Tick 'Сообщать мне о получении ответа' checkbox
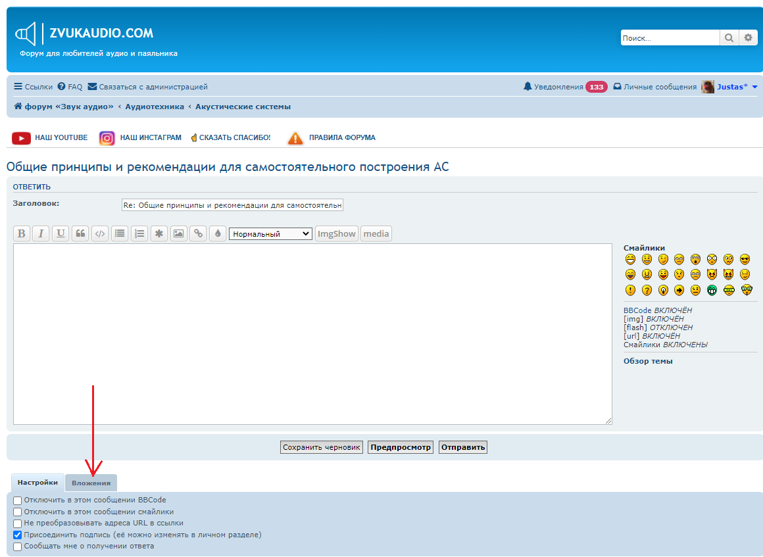 pyautogui.click(x=18, y=546)
